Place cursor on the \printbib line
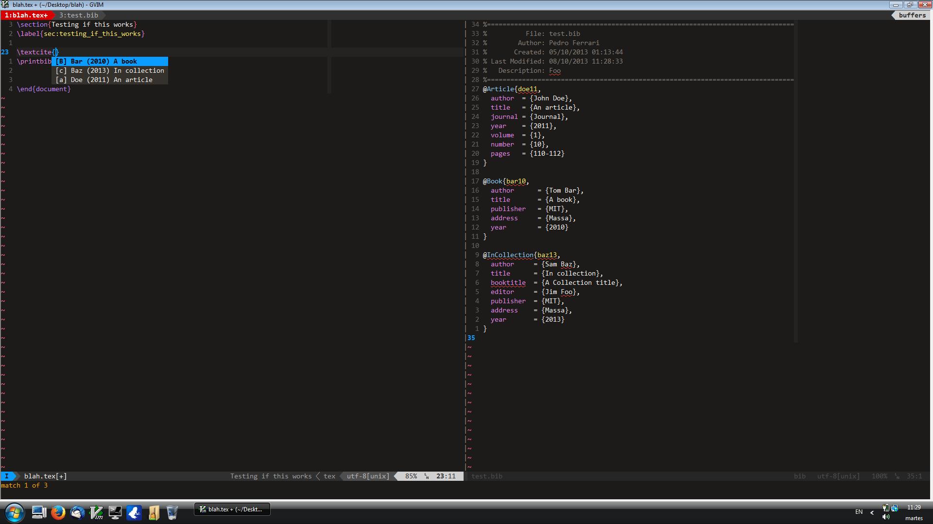This screenshot has width=933, height=524. 34,61
